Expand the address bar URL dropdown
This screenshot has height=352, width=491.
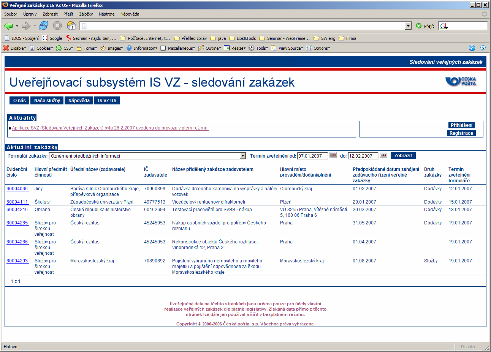pyautogui.click(x=409, y=26)
